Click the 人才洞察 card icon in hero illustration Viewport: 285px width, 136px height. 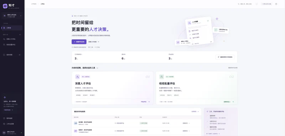pyautogui.click(x=190, y=23)
